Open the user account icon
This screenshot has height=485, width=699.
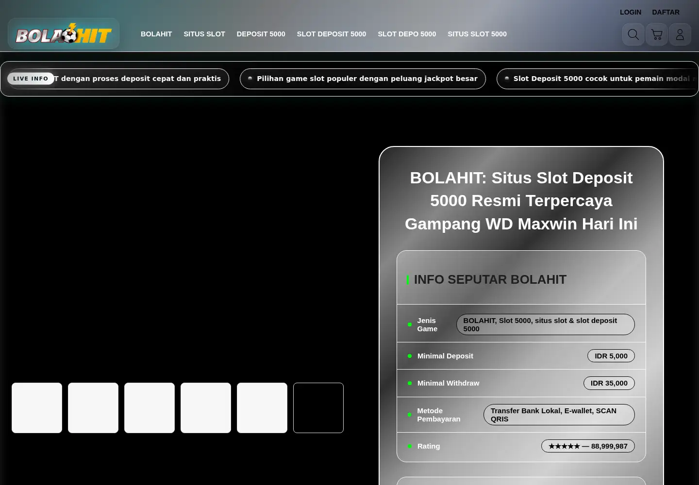680,34
